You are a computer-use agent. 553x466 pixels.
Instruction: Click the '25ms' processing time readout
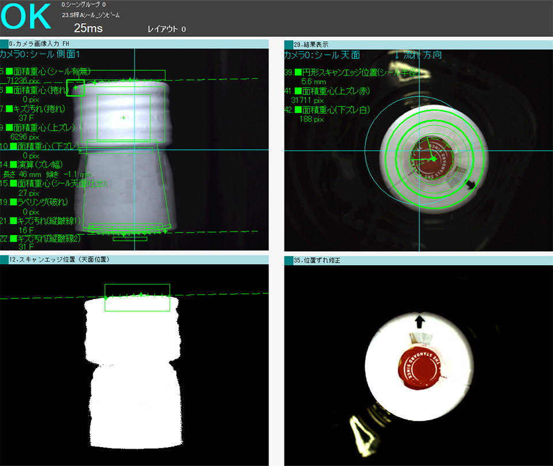tap(89, 28)
